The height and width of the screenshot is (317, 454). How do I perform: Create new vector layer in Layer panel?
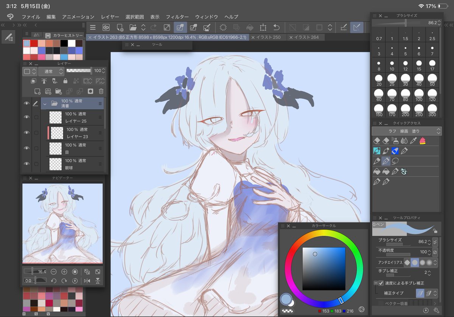48,91
